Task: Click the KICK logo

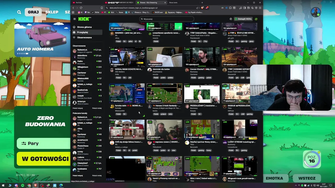Action: pyautogui.click(x=85, y=19)
